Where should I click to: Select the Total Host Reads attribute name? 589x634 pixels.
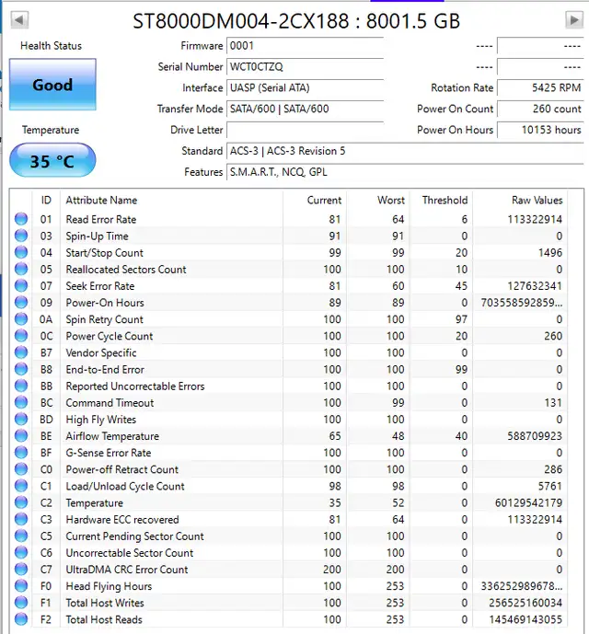[104, 619]
